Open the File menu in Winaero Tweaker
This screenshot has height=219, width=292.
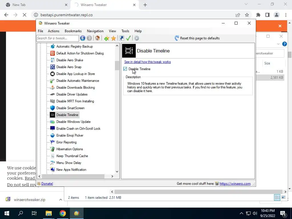point(40,31)
